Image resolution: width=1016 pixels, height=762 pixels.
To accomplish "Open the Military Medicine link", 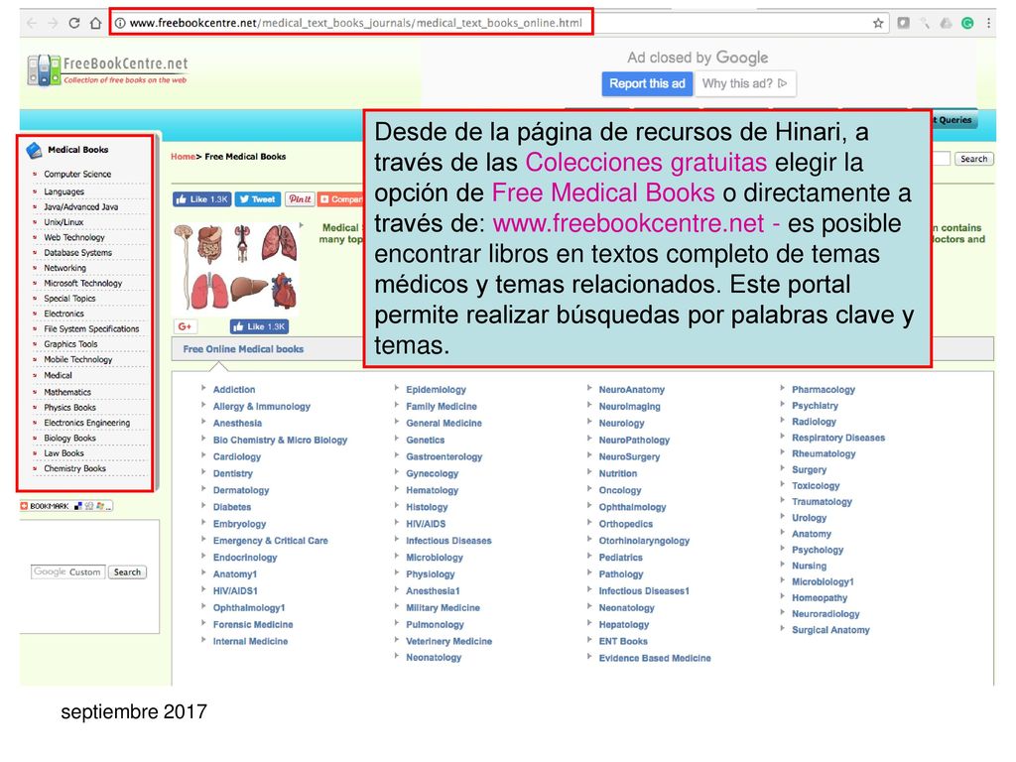I will (x=443, y=608).
